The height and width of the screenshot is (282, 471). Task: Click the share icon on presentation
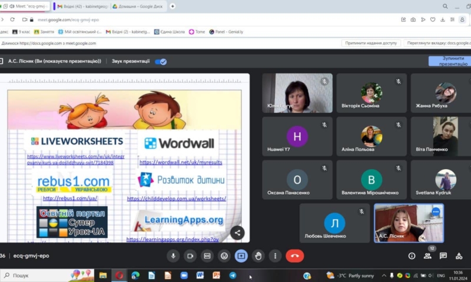pos(237,233)
